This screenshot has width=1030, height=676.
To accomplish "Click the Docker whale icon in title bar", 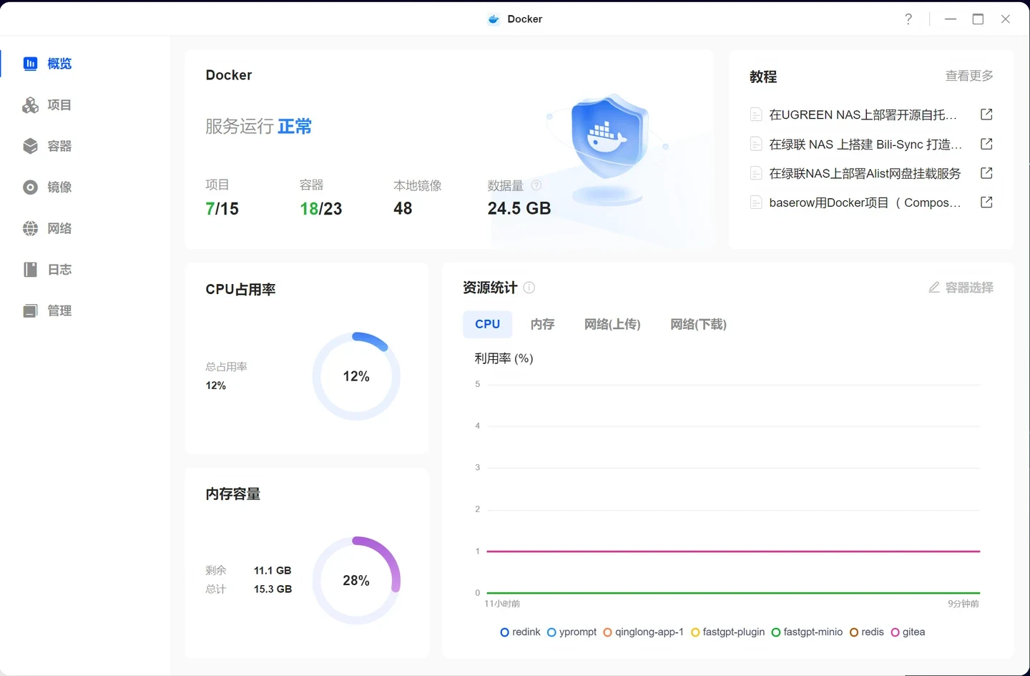I will (x=494, y=19).
